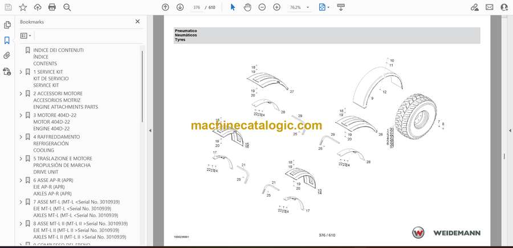513x248 pixels.
Task: Upload file to cloud
Action: point(38,7)
